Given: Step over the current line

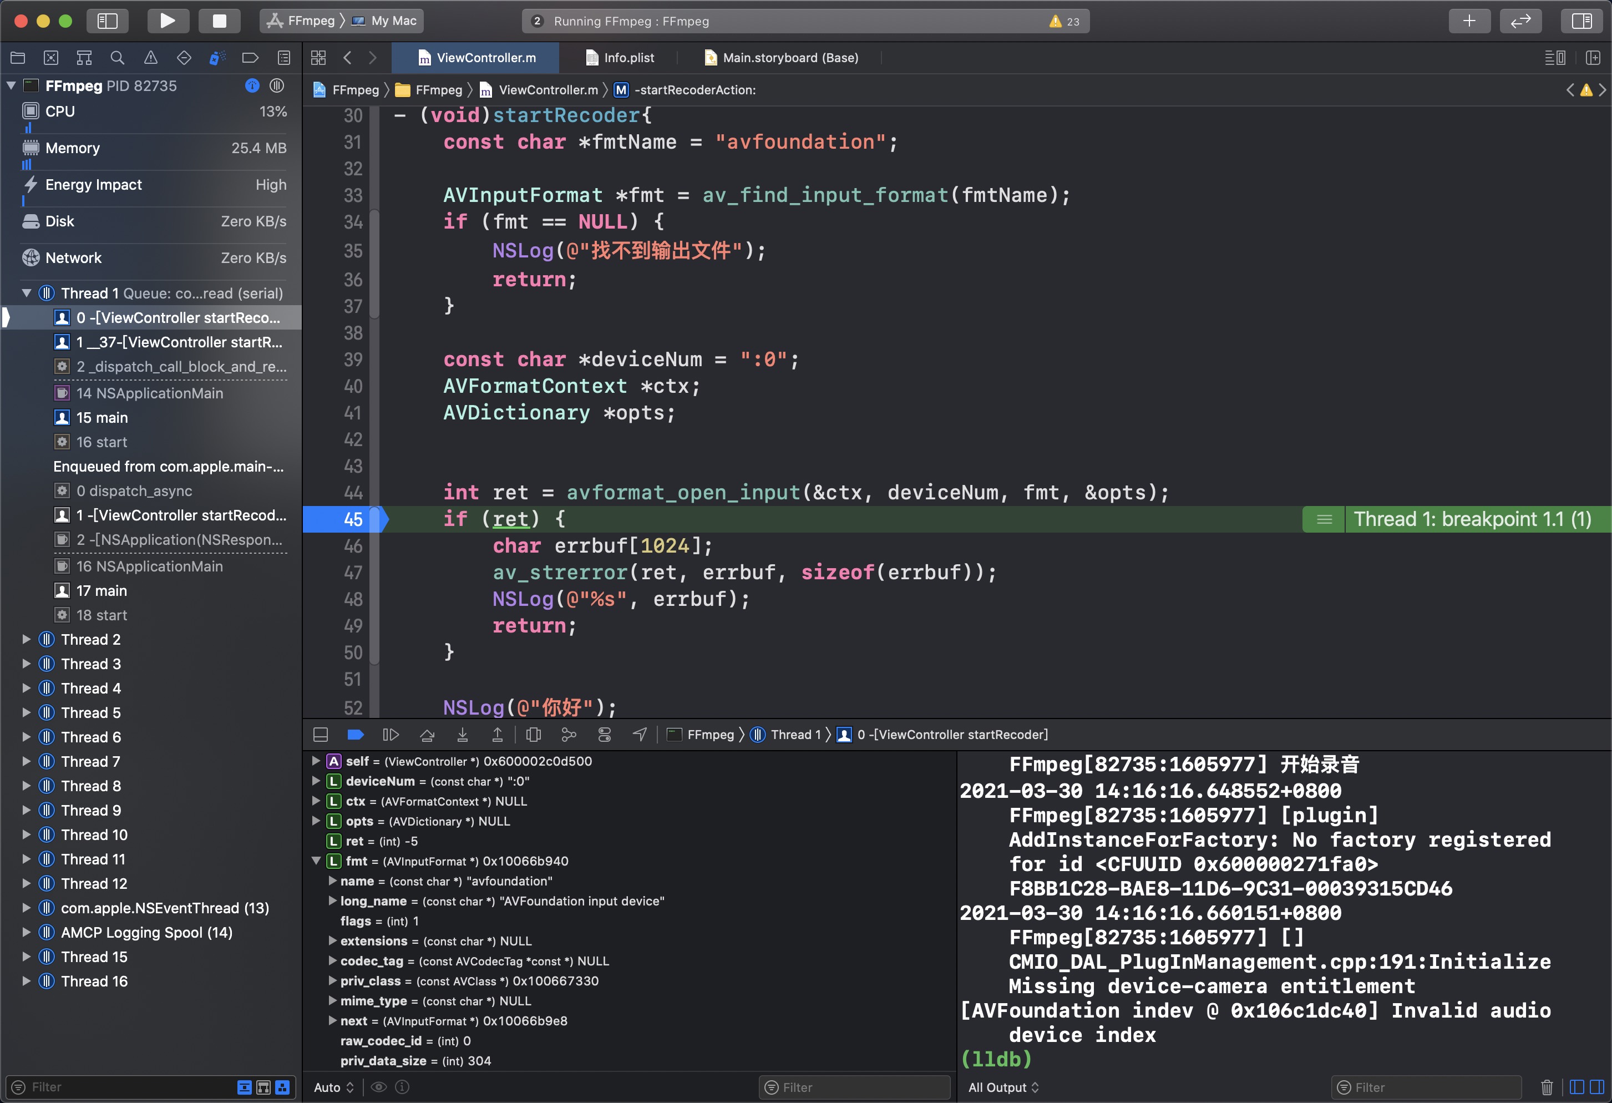Looking at the screenshot, I should pyautogui.click(x=427, y=735).
